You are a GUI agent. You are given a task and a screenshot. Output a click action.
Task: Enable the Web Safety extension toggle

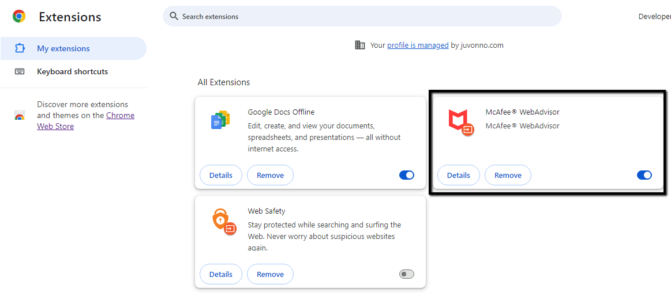[407, 274]
